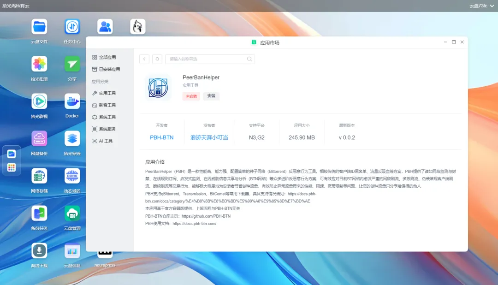Viewport: 498px width, 285px height.
Task: Open 任务中心 desktop icon
Action: [x=72, y=27]
